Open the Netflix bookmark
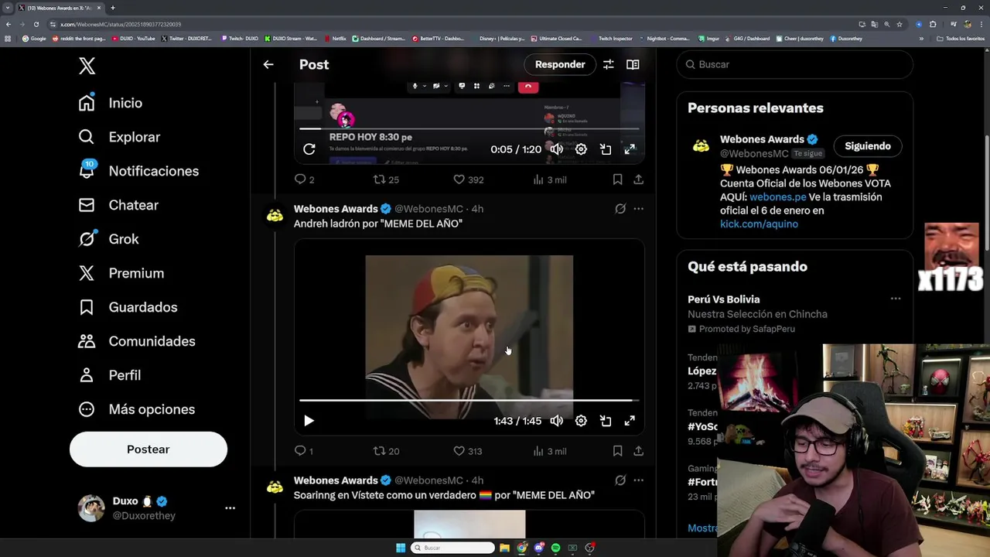 pyautogui.click(x=335, y=39)
